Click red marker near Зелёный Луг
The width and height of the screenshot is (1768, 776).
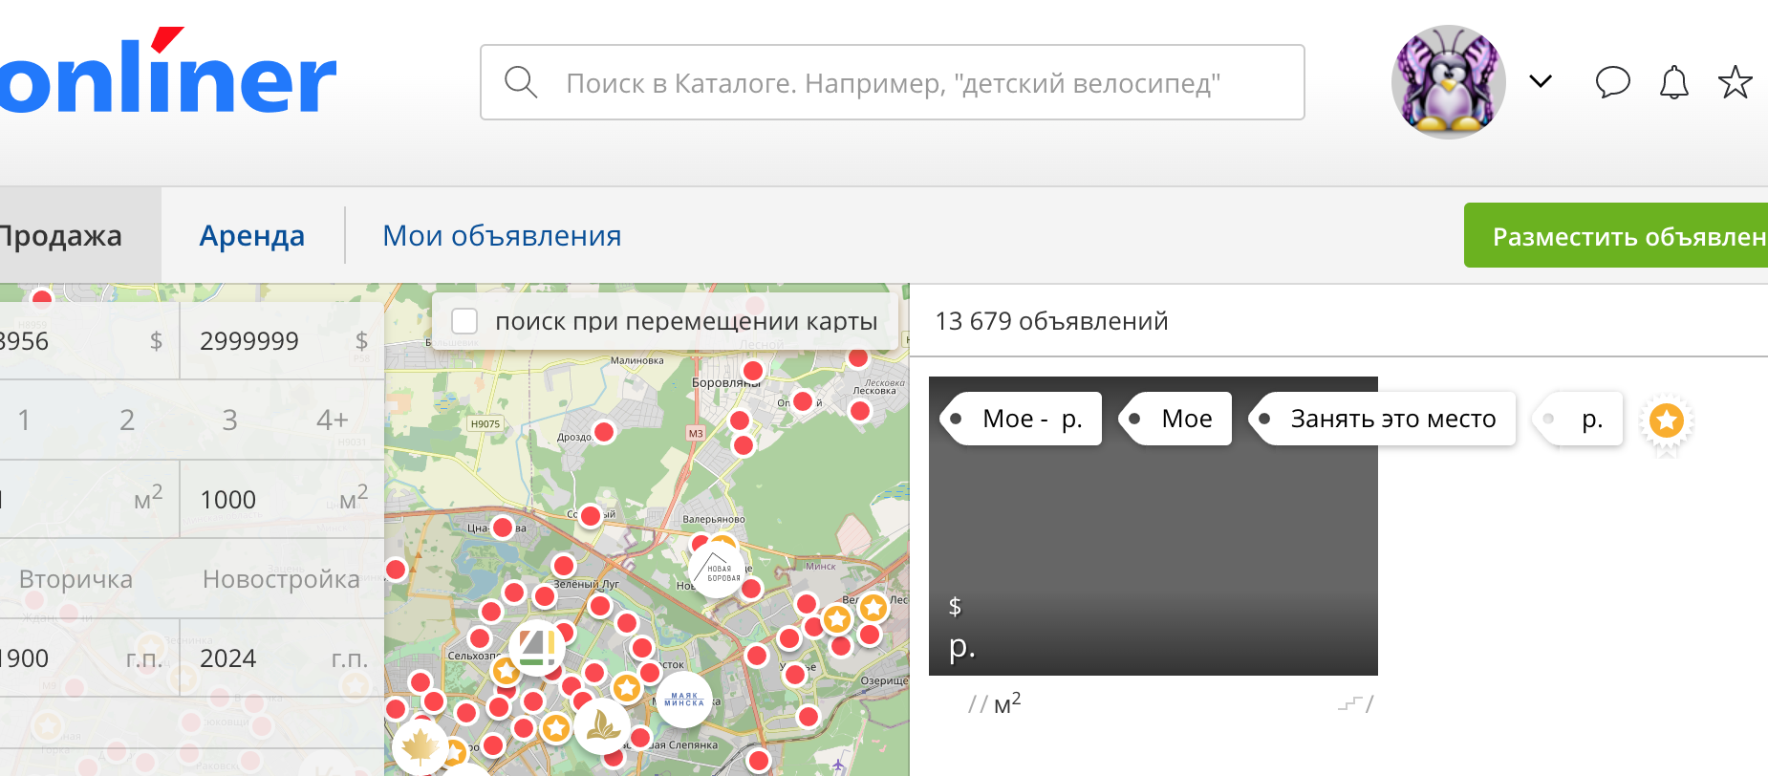[x=564, y=566]
